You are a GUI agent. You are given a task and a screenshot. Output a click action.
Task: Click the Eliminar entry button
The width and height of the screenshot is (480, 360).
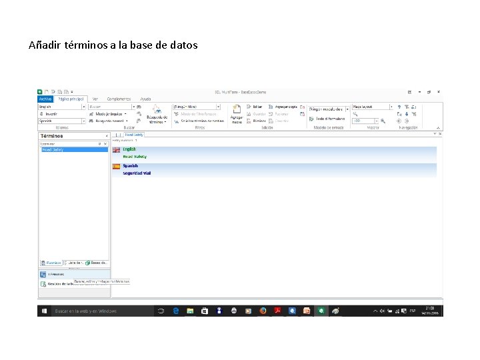(x=256, y=121)
